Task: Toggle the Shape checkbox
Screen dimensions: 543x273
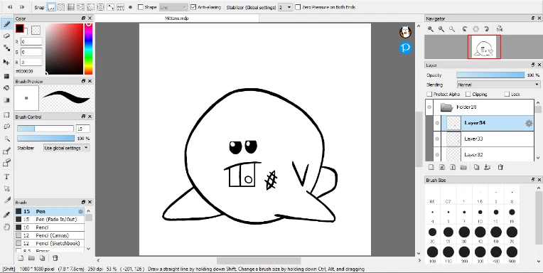Action: pos(141,7)
